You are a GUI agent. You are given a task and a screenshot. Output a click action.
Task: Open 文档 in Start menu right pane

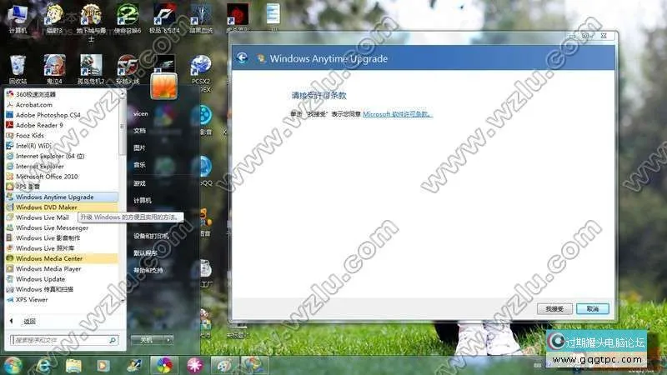click(139, 131)
